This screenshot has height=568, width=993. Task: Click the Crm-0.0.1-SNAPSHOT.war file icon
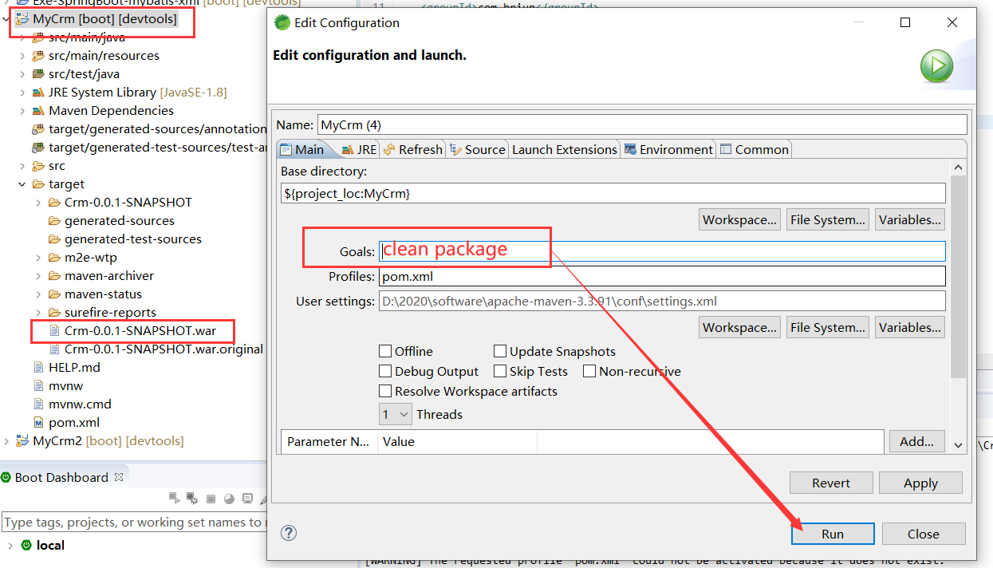(x=54, y=330)
